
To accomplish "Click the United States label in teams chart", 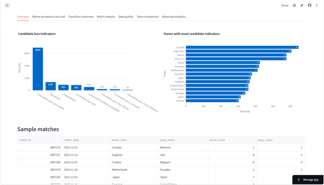I will pyautogui.click(x=177, y=86).
